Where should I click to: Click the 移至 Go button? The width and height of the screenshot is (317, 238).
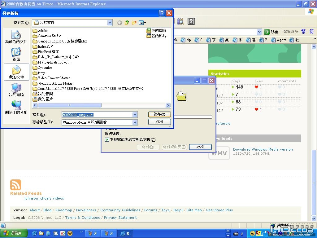pyautogui.click(x=271, y=32)
